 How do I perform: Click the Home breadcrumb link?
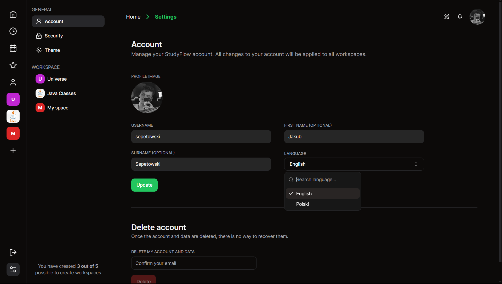(x=133, y=17)
